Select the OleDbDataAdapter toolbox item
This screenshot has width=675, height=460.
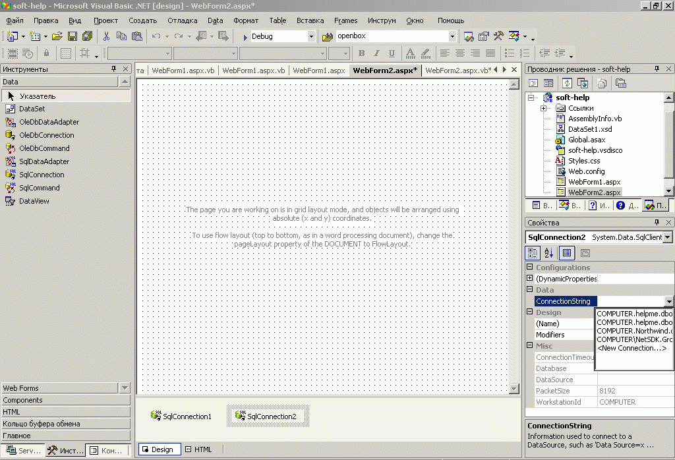49,122
